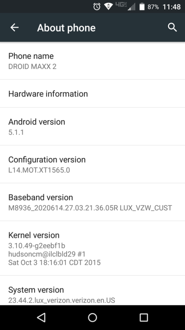Tap the Android version item

pyautogui.click(x=93, y=127)
